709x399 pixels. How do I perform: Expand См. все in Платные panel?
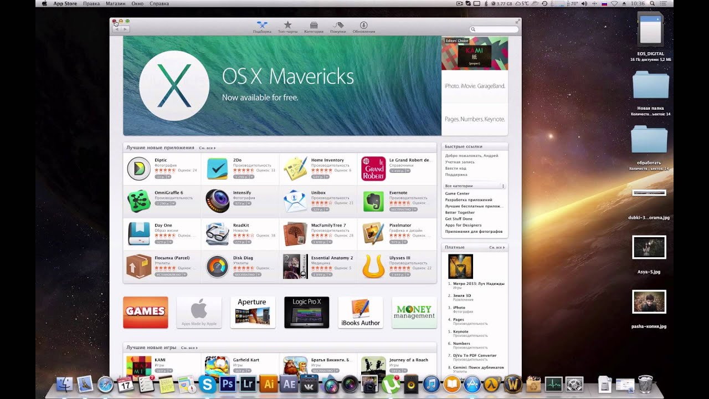(x=497, y=247)
